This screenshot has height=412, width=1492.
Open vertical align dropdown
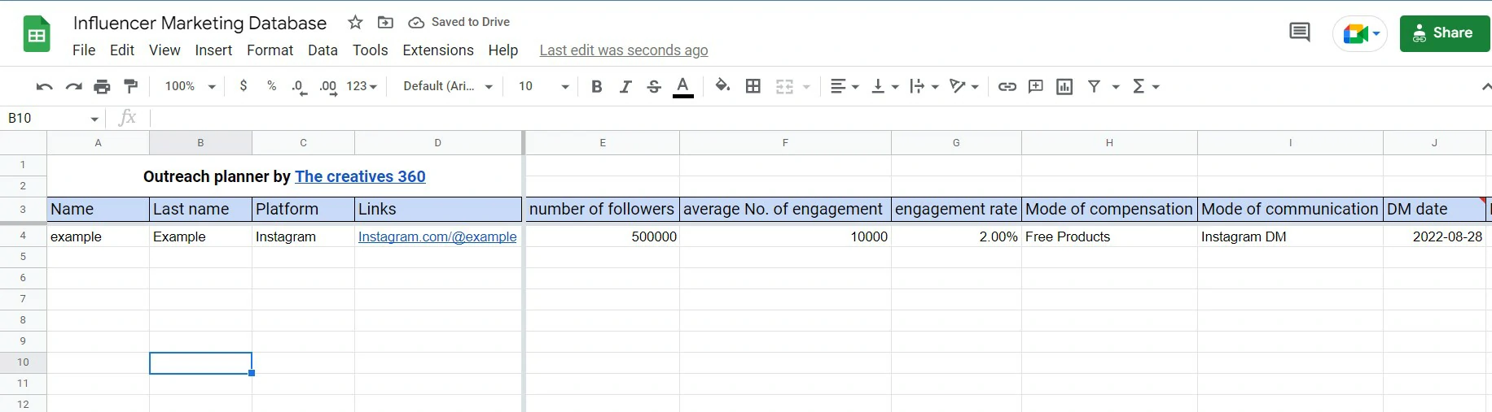point(884,86)
